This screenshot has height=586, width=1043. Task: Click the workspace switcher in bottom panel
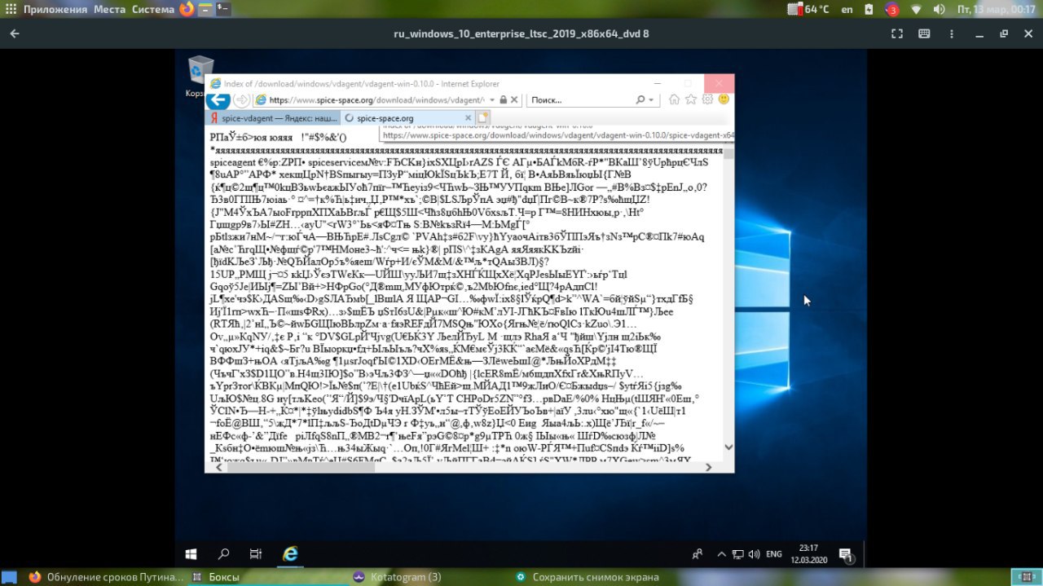(x=1025, y=577)
